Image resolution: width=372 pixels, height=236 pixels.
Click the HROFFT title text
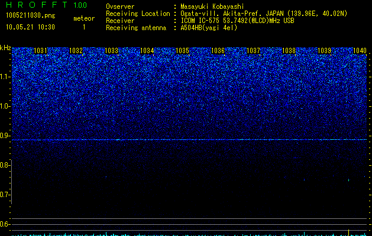(x=37, y=5)
